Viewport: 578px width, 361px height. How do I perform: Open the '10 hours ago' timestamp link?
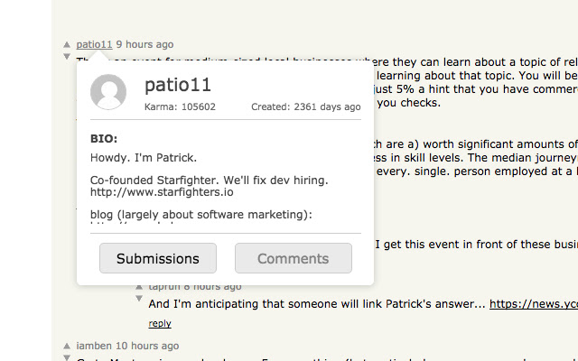147,346
